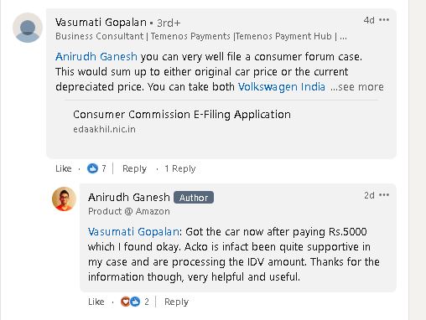Reply to Vasumati's comment
Screen dimensions: 426x320
[x=134, y=168]
